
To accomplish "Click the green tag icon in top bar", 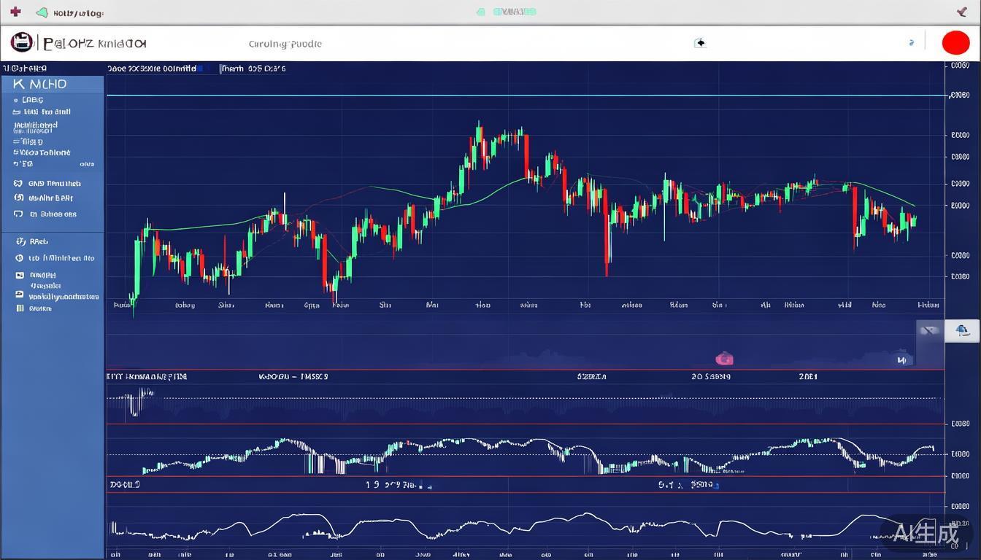I will (42, 12).
